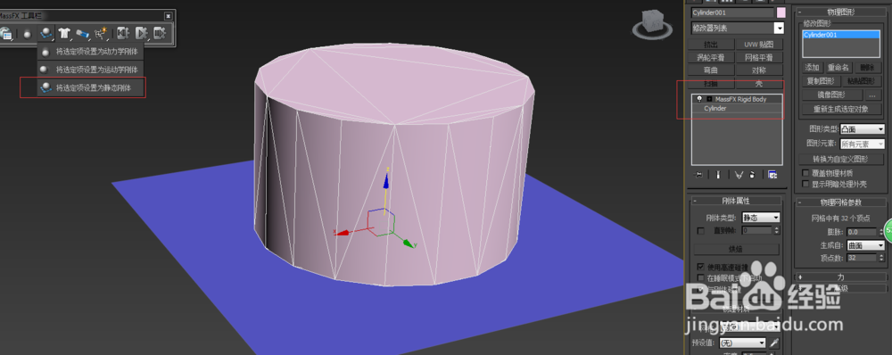Click the 复制图形 button
Viewport: 892px width, 355px height.
coord(821,81)
